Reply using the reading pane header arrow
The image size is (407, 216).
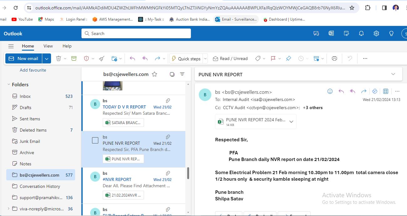341,91
